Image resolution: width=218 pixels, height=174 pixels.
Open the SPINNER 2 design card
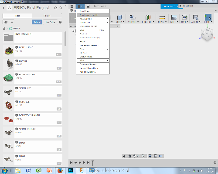(33, 92)
